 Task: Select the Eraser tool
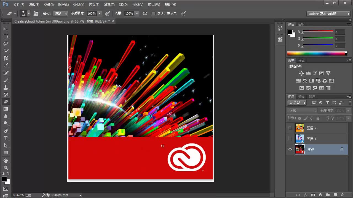point(6,102)
